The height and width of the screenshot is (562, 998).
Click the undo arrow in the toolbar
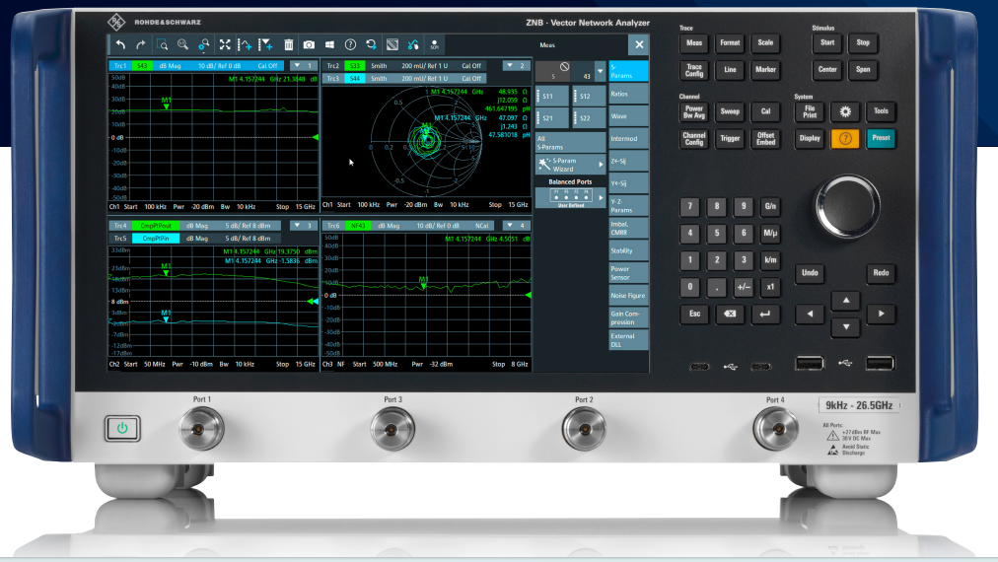[x=120, y=45]
